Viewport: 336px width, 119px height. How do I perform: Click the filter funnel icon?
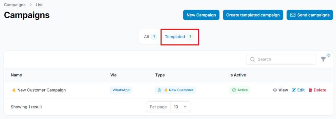(x=323, y=59)
